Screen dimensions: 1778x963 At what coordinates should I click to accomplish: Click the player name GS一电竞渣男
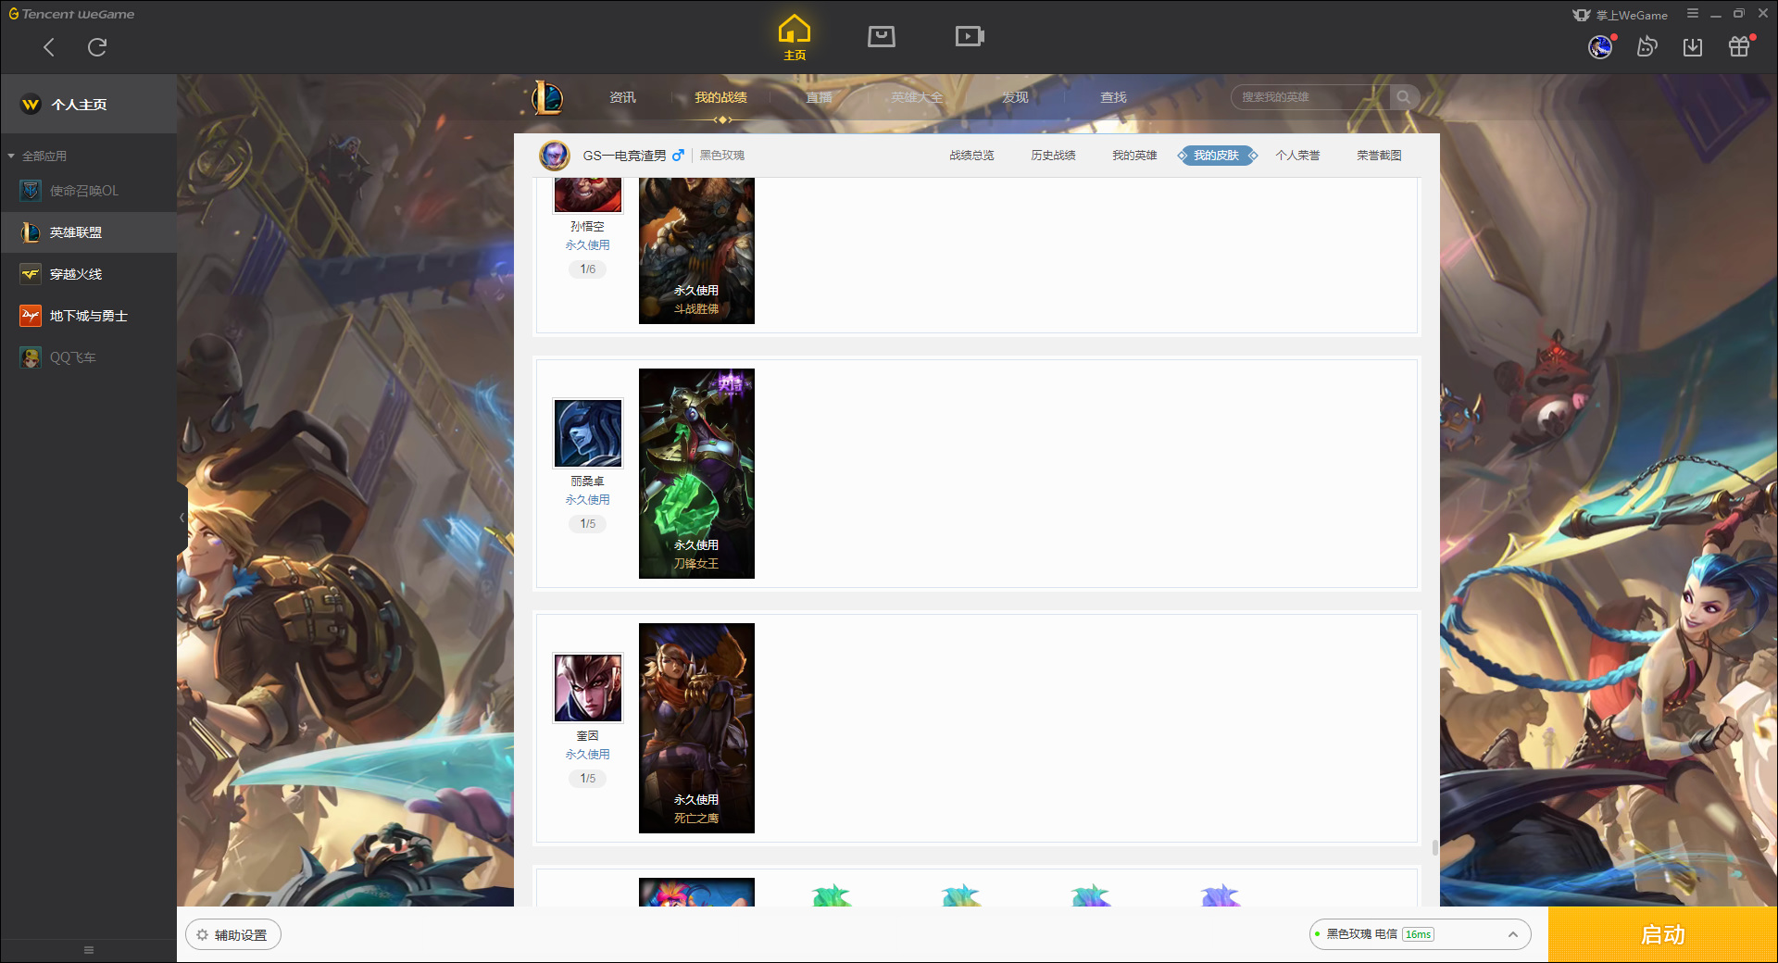pyautogui.click(x=624, y=156)
